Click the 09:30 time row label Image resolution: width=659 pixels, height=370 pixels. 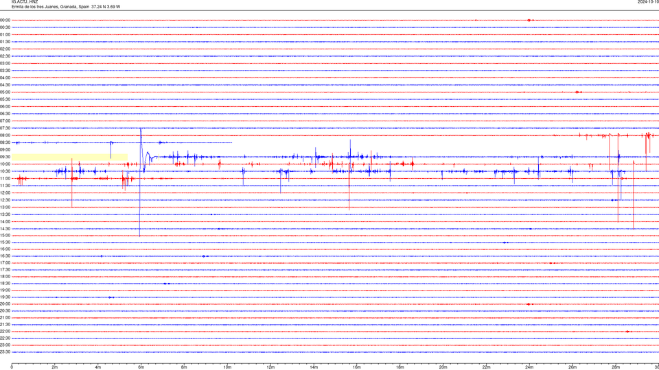[5, 157]
